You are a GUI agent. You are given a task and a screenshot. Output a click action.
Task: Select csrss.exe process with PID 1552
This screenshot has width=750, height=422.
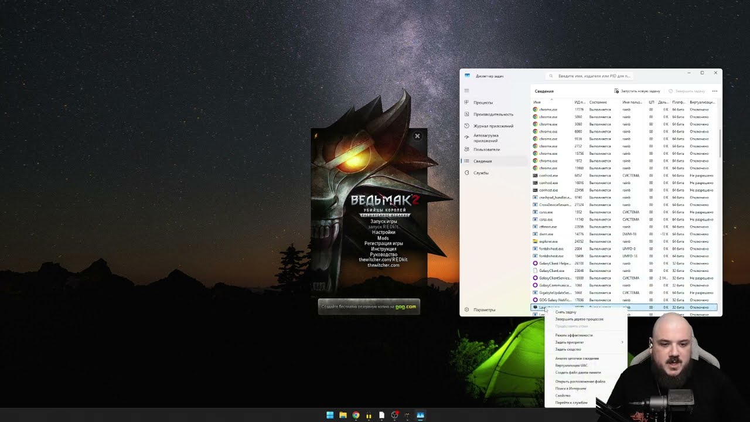(624, 212)
